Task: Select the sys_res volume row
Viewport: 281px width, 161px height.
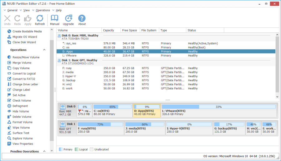Action: [x=166, y=43]
